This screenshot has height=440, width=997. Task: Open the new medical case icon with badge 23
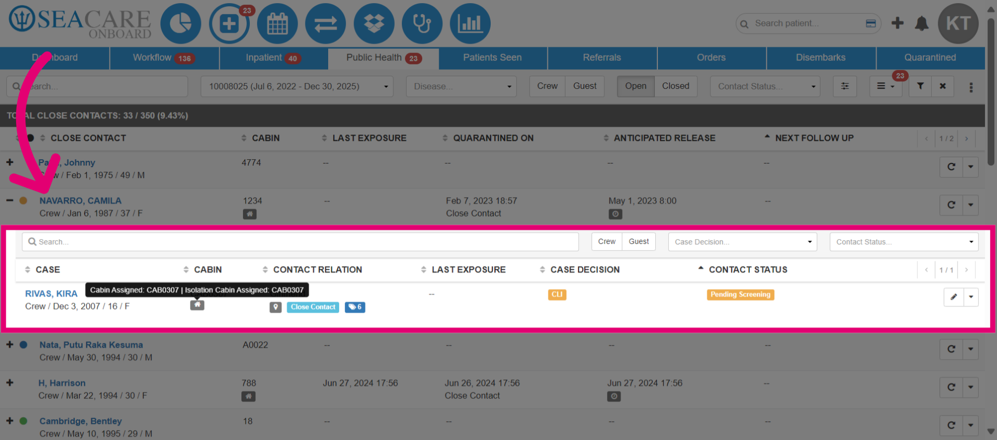tap(229, 24)
